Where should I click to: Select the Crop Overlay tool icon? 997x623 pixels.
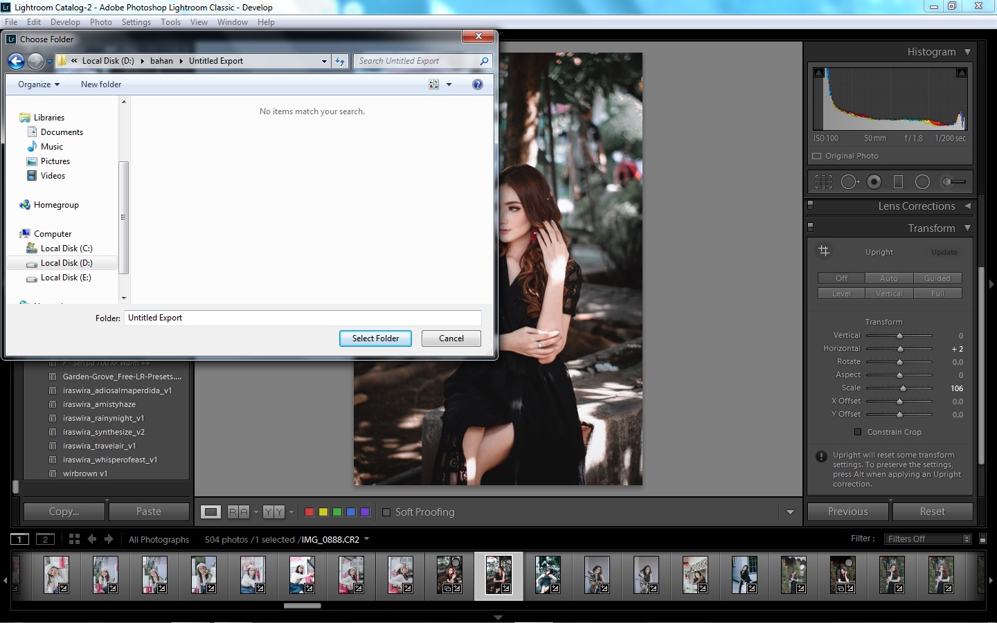click(x=823, y=182)
